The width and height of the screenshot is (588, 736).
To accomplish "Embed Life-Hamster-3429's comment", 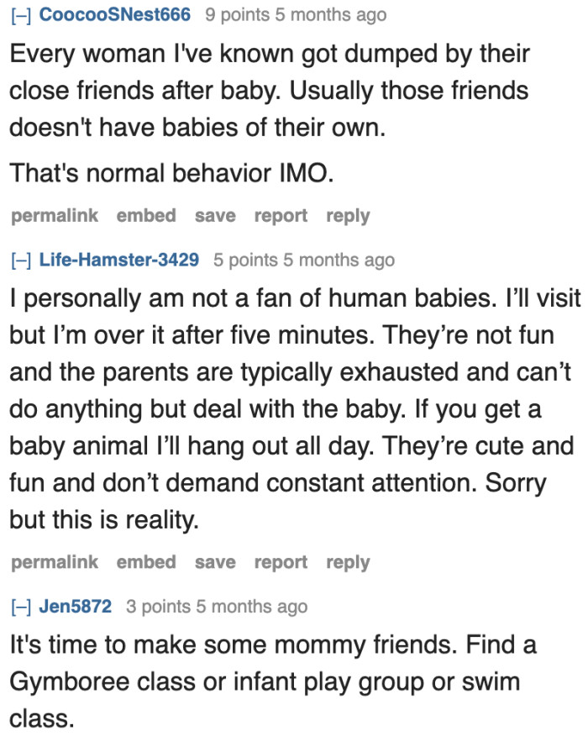I will [146, 562].
